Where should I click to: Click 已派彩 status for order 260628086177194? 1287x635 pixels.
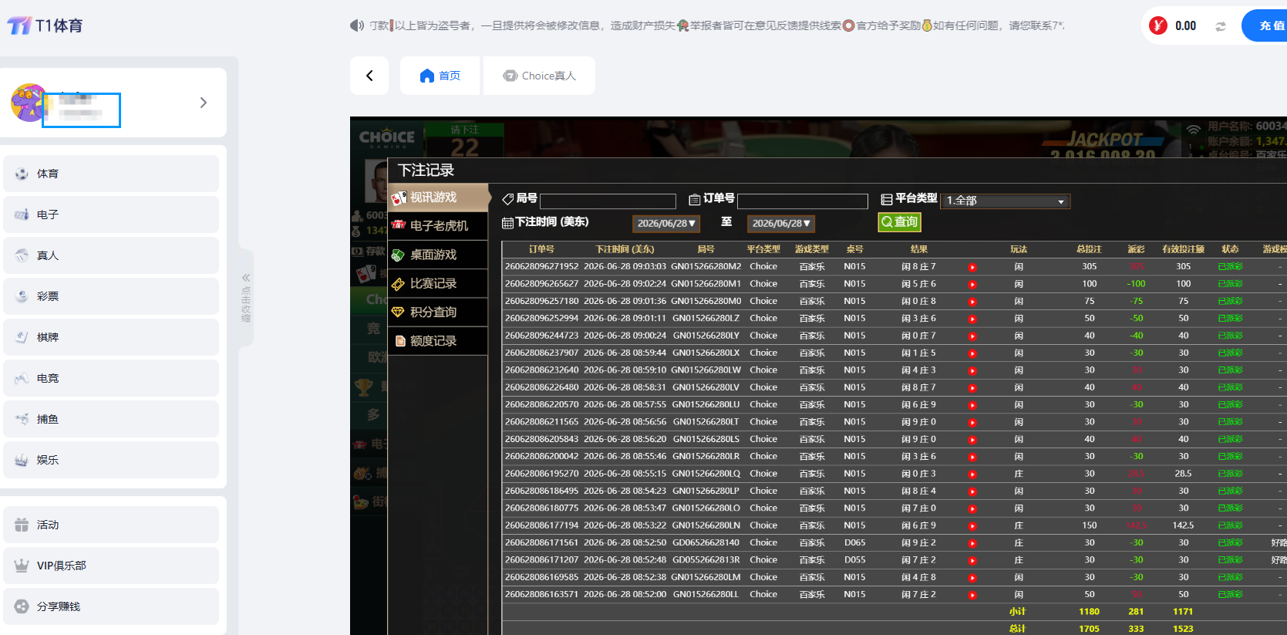click(x=1230, y=525)
